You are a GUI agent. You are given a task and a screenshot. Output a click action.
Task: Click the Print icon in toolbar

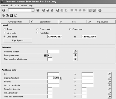(58, 10)
